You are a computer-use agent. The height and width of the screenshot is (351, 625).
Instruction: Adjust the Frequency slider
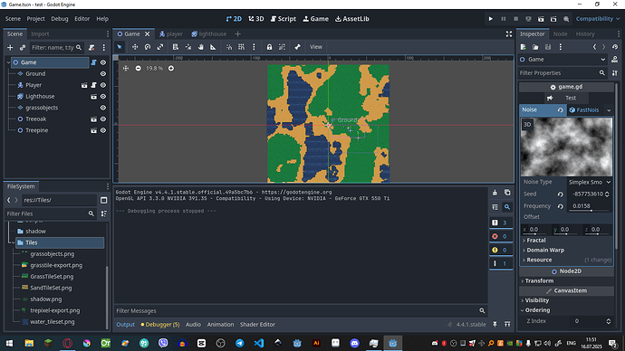590,206
